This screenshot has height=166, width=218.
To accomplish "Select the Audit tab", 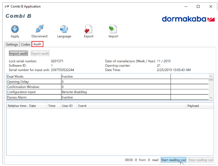I will click(37, 44).
